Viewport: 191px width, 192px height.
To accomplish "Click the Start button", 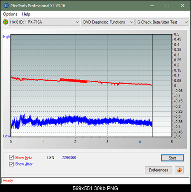I will tap(172, 158).
